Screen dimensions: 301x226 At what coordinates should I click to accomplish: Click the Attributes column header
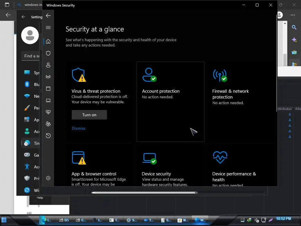click(285, 109)
